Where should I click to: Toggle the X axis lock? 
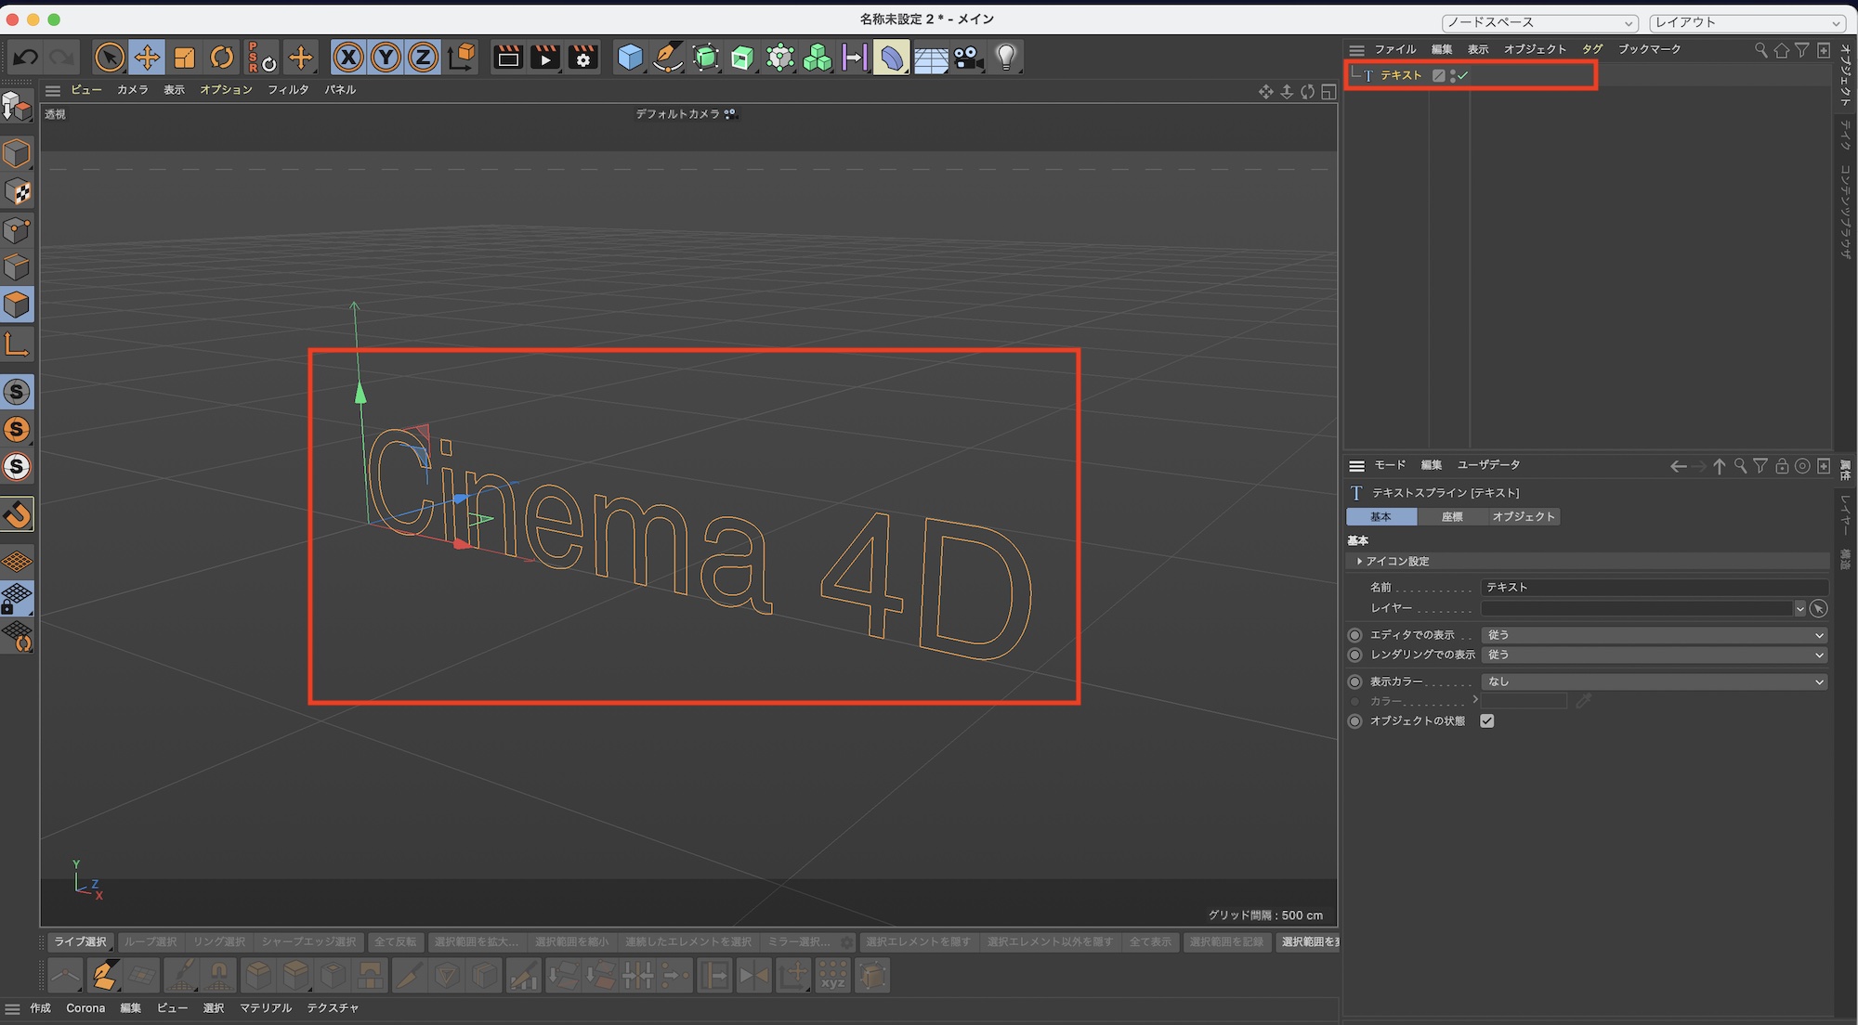coord(348,58)
